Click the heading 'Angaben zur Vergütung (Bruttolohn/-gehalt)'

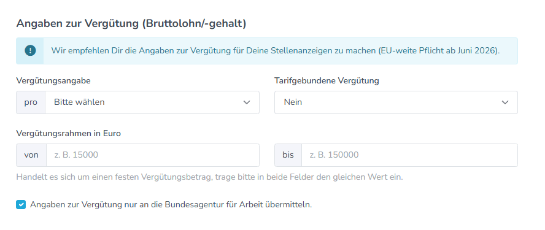click(x=131, y=24)
